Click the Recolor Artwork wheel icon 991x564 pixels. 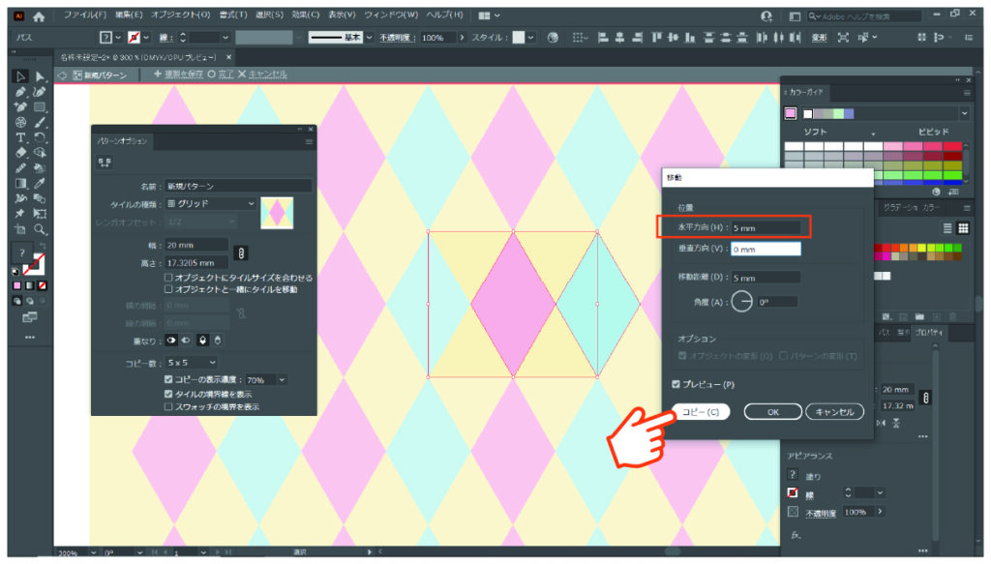coord(553,38)
